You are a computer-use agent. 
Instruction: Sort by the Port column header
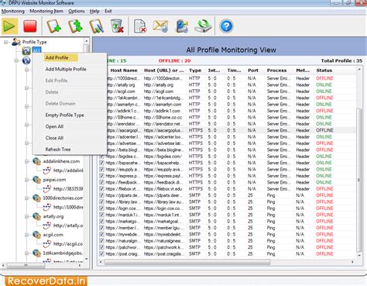pos(253,71)
